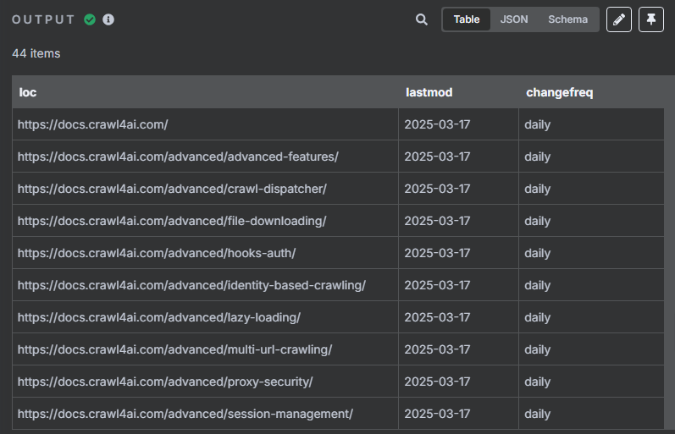Switch to the Schema view tab

tap(567, 19)
